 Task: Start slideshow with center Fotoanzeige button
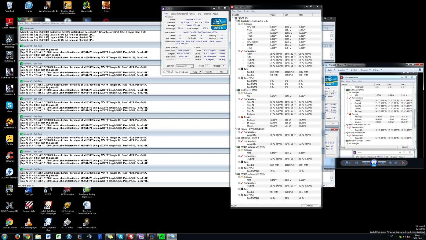pyautogui.click(x=374, y=163)
